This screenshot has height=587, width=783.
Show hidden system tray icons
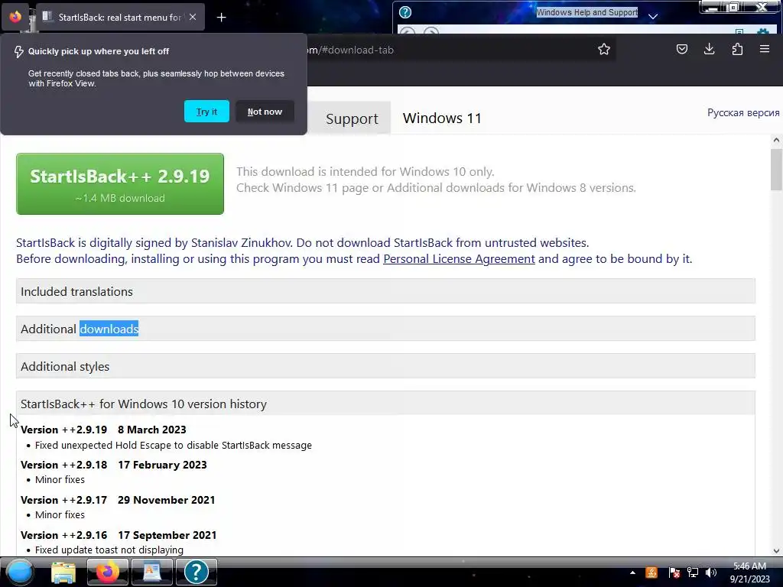point(632,572)
